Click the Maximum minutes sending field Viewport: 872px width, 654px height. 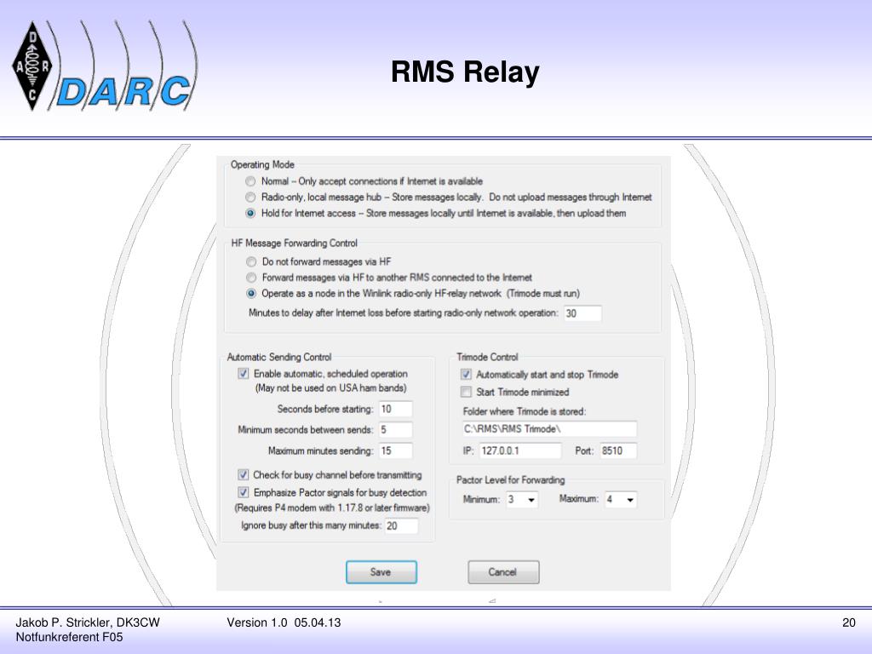395,450
